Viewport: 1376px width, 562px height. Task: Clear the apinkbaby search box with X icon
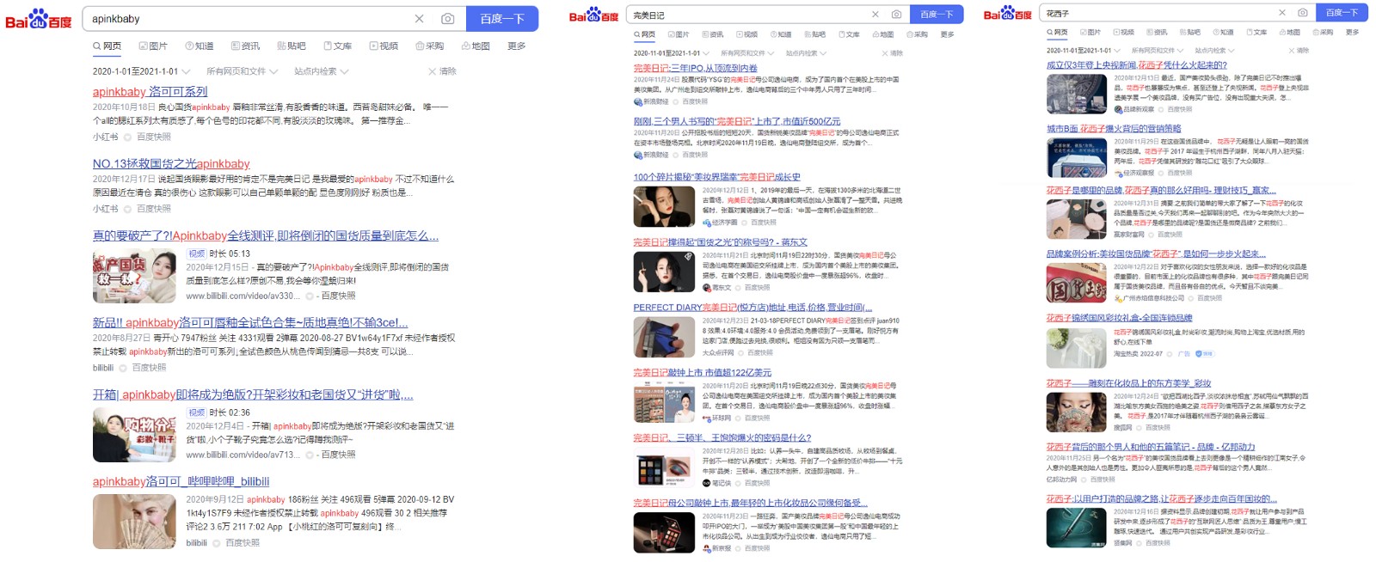(419, 19)
